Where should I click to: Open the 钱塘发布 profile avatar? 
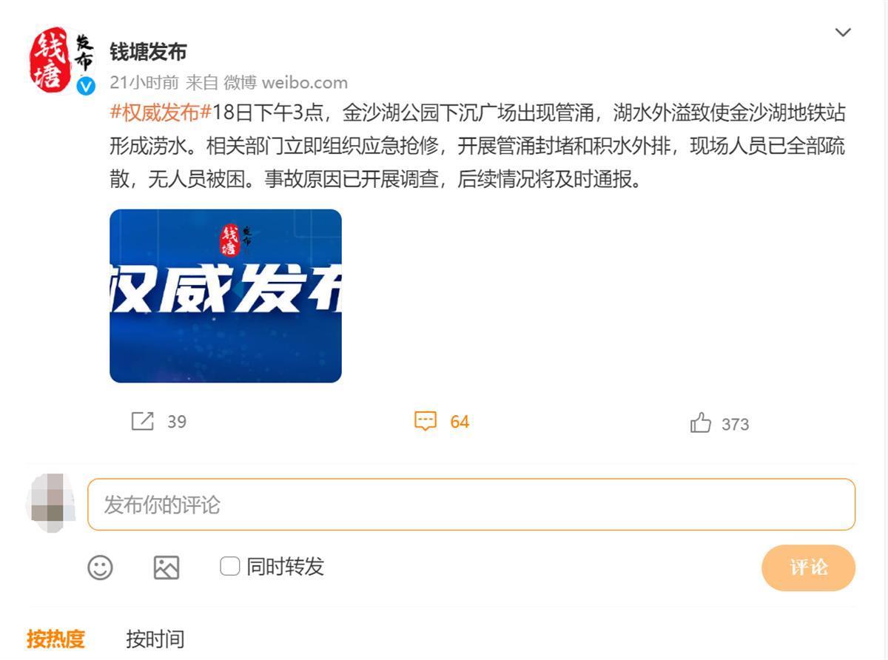(62, 61)
